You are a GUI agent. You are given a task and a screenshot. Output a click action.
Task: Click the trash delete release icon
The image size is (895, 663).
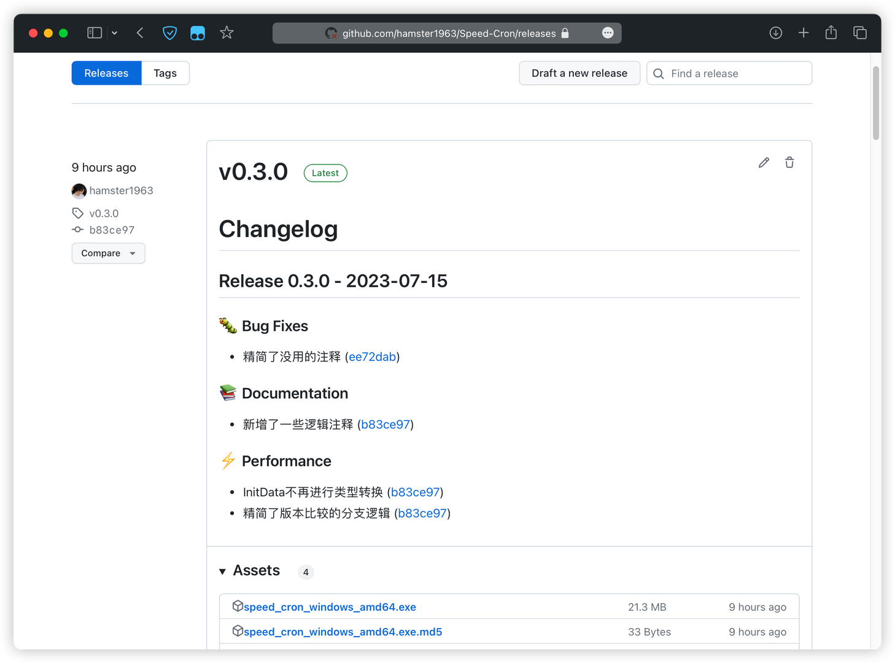point(789,163)
